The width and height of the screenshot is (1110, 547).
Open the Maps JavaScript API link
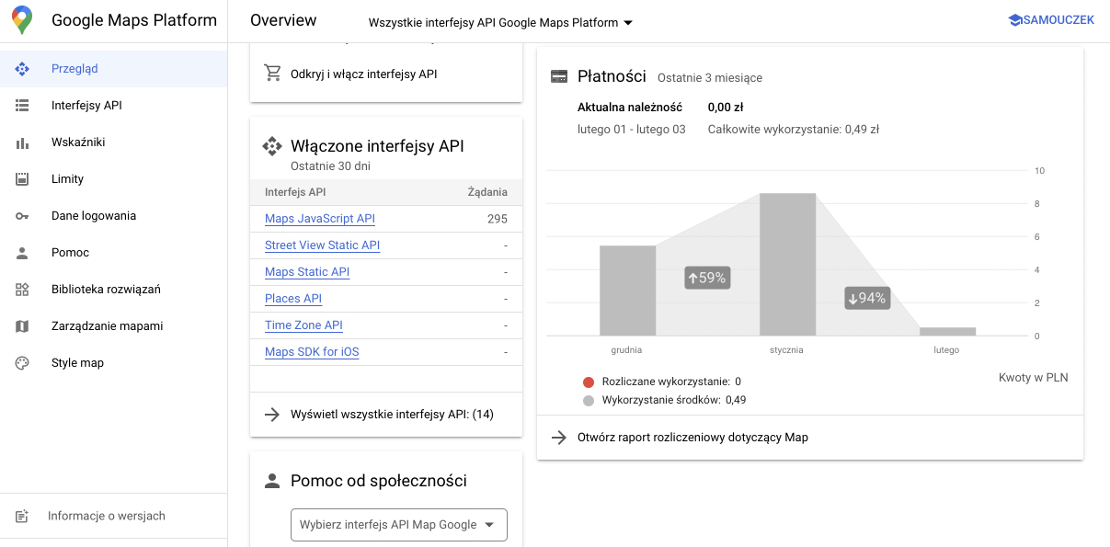(319, 218)
